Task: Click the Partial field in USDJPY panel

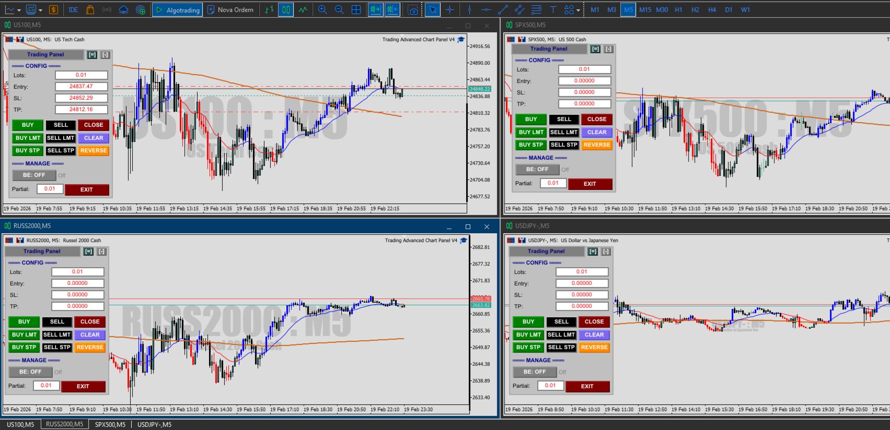Action: click(x=550, y=386)
